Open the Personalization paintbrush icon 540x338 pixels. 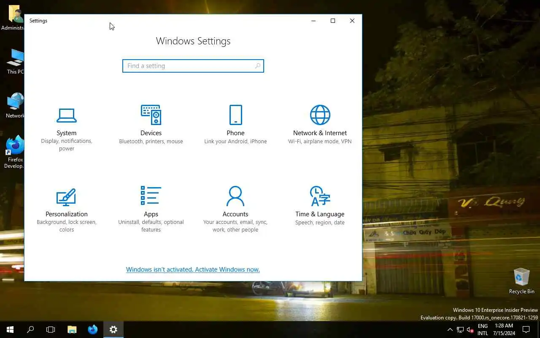tap(66, 196)
